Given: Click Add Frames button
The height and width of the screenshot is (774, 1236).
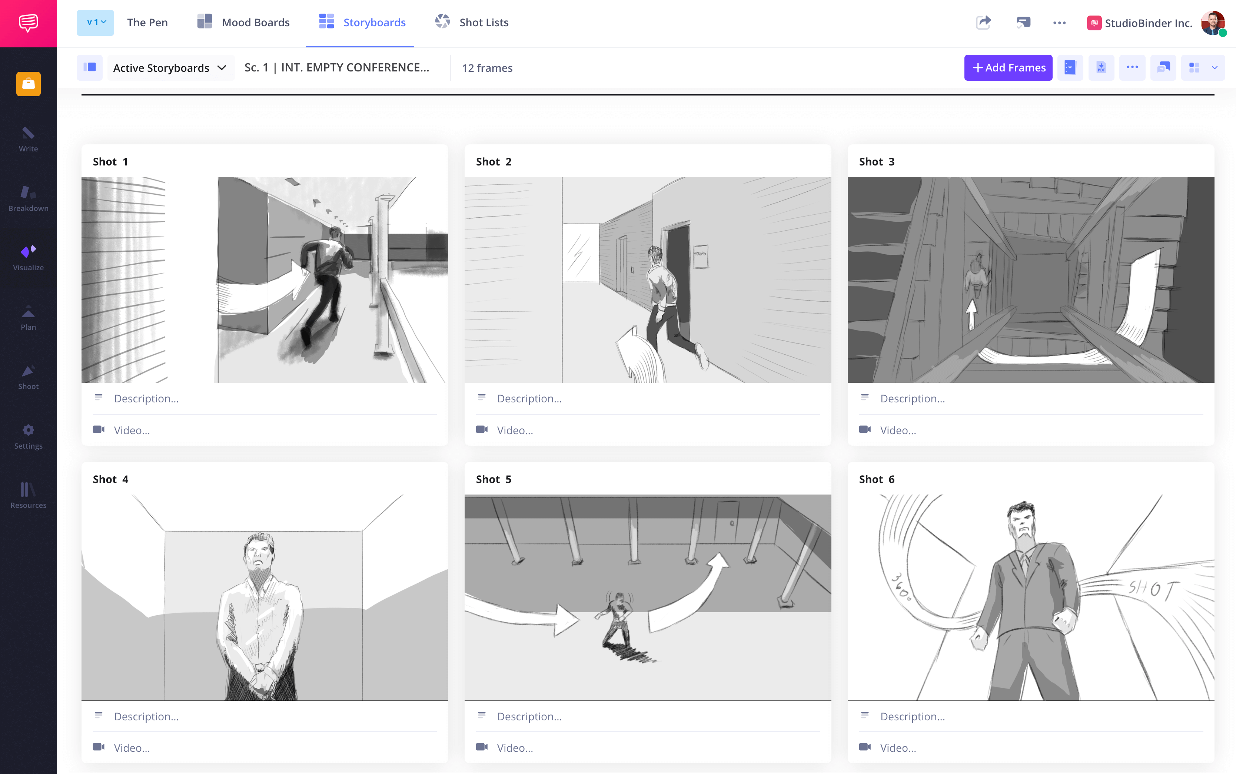Looking at the screenshot, I should coord(1009,67).
